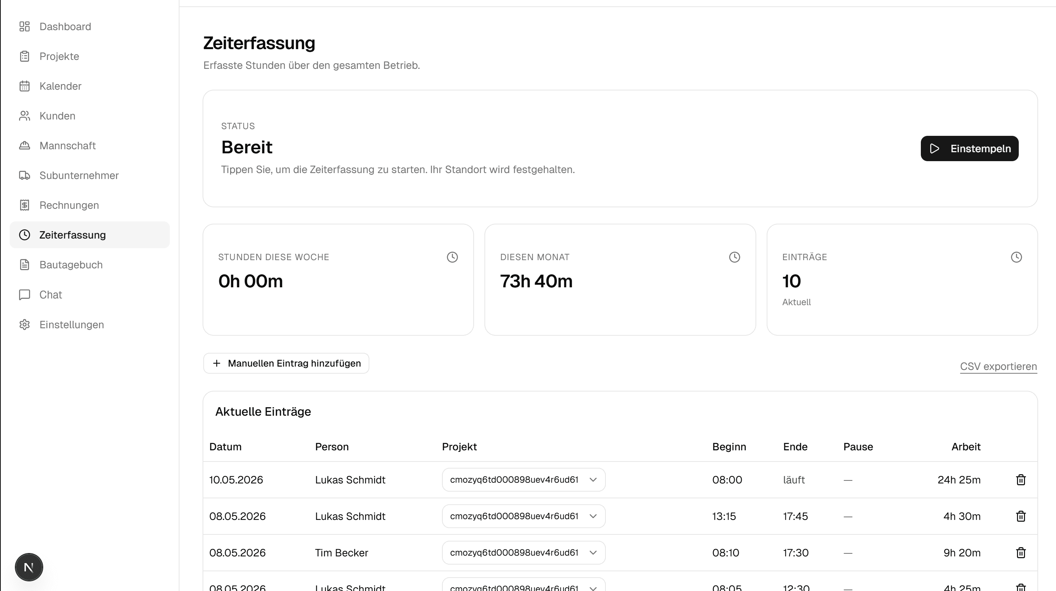
Task: Click the Beginn column header
Action: tap(729, 447)
